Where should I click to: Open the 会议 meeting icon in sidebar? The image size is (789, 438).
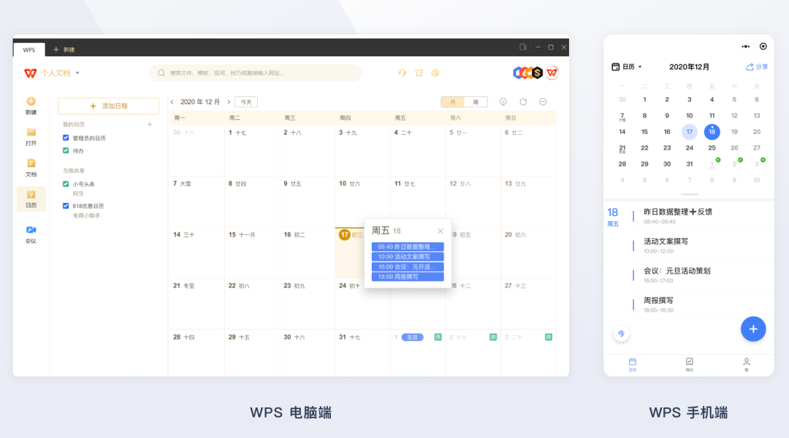pos(31,230)
